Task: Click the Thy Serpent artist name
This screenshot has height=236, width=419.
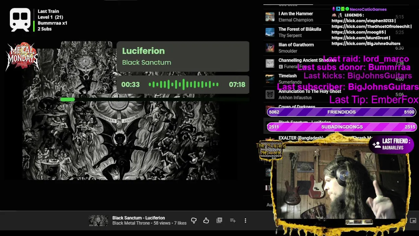Action: [x=290, y=35]
